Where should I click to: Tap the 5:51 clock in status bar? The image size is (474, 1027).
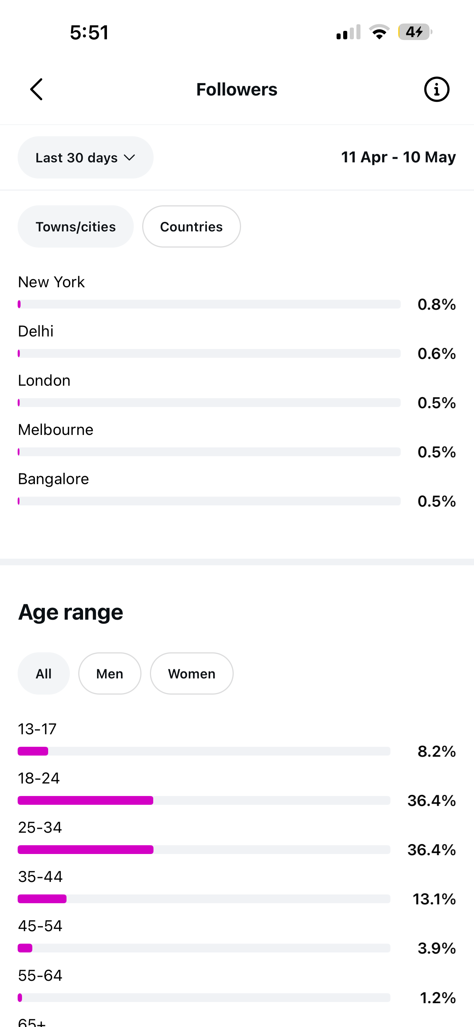pyautogui.click(x=89, y=32)
